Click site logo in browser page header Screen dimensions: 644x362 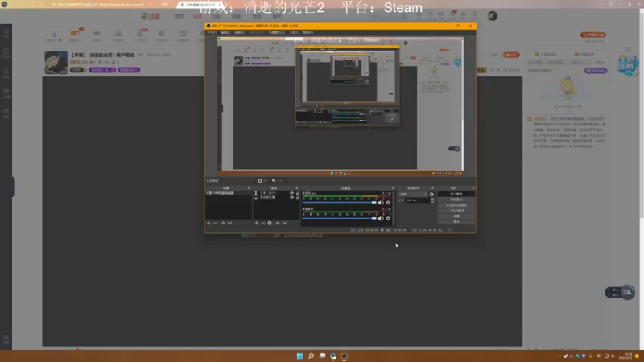coord(151,16)
